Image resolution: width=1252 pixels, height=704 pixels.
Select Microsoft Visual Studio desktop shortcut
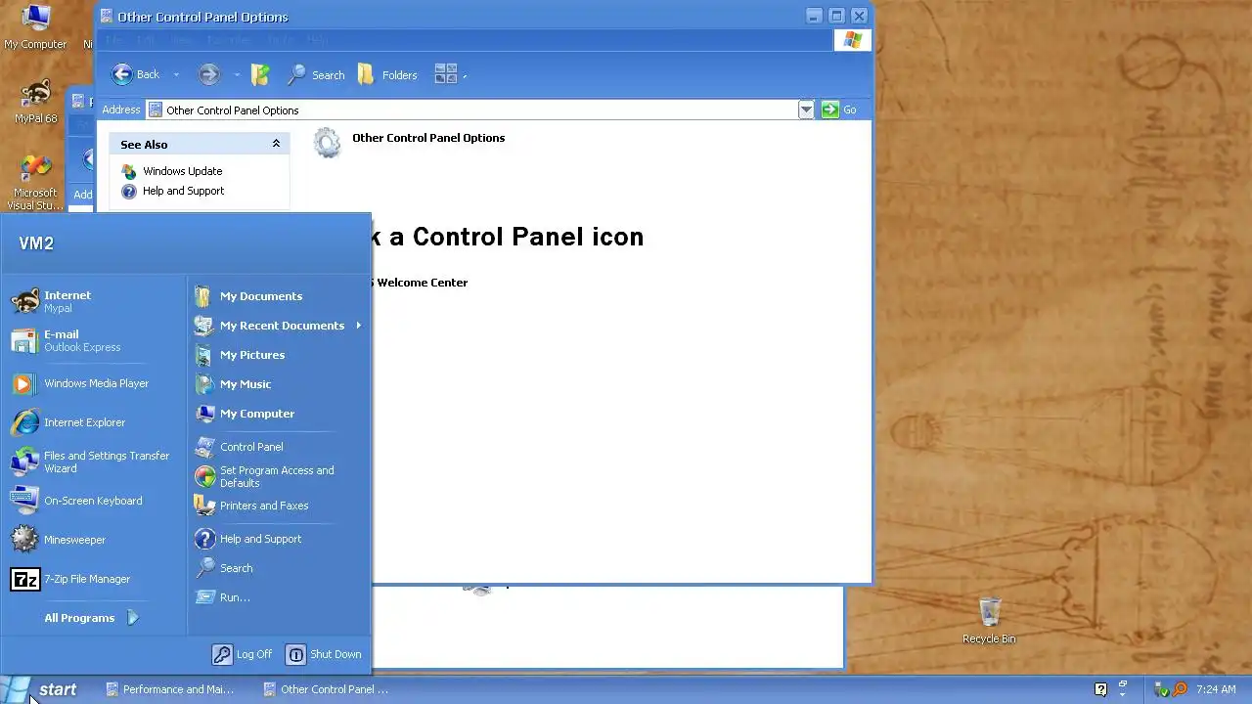(35, 182)
